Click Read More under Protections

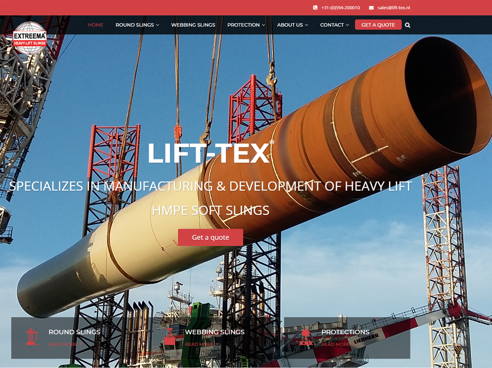(338, 344)
